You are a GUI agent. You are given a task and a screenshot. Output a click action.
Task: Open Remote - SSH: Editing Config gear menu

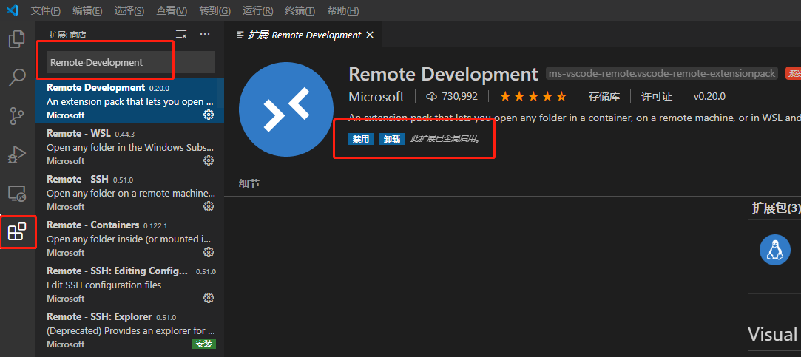coord(209,298)
